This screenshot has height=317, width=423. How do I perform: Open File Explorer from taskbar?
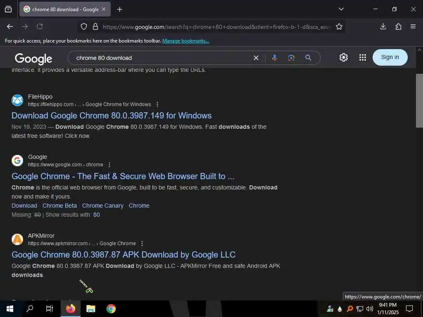pyautogui.click(x=90, y=309)
